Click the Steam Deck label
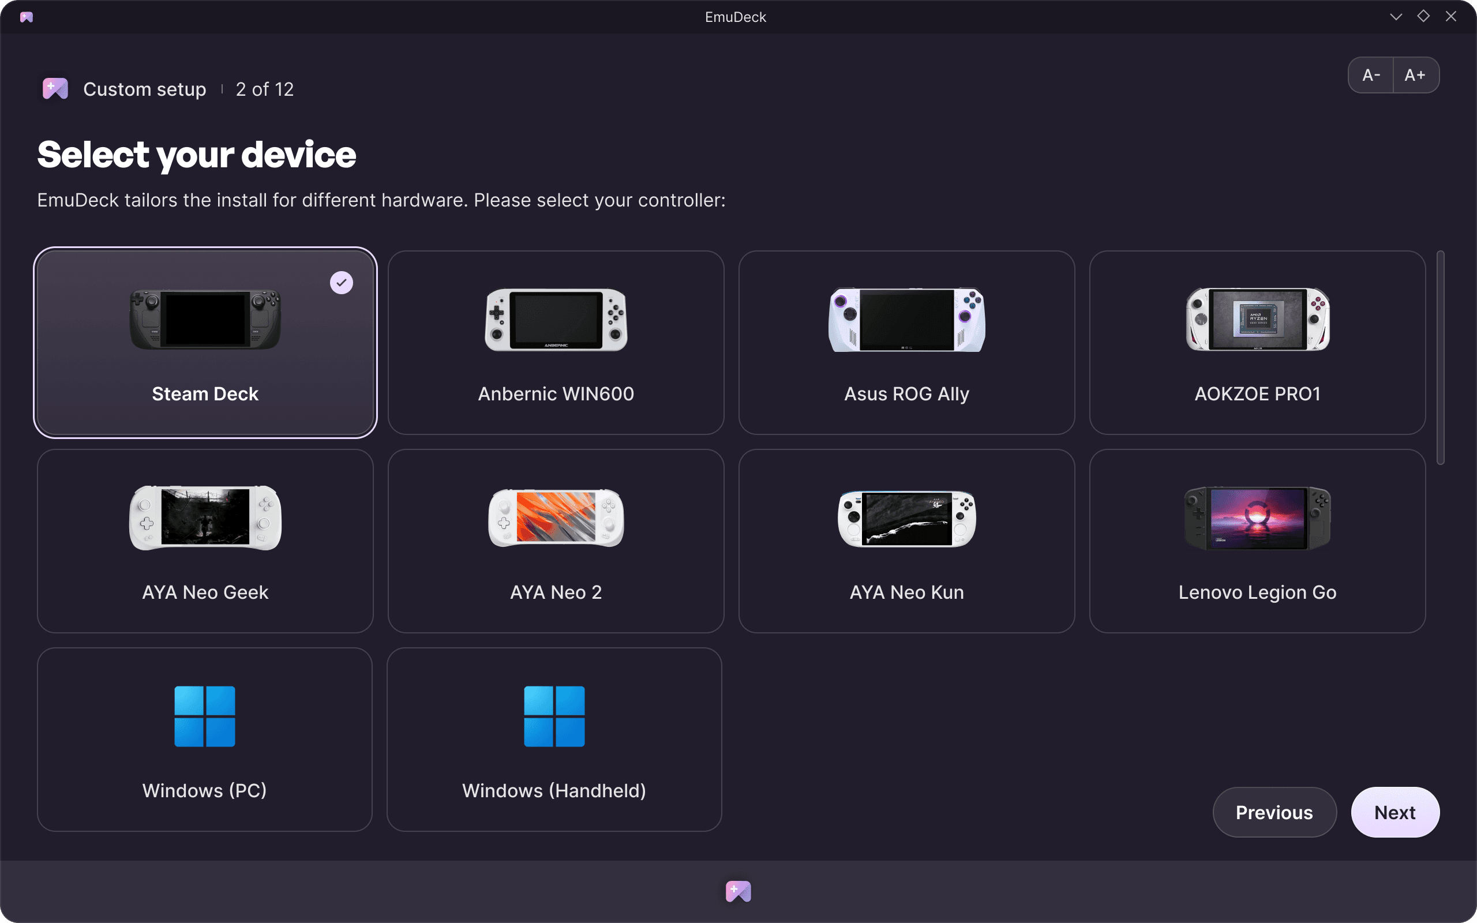 205,394
